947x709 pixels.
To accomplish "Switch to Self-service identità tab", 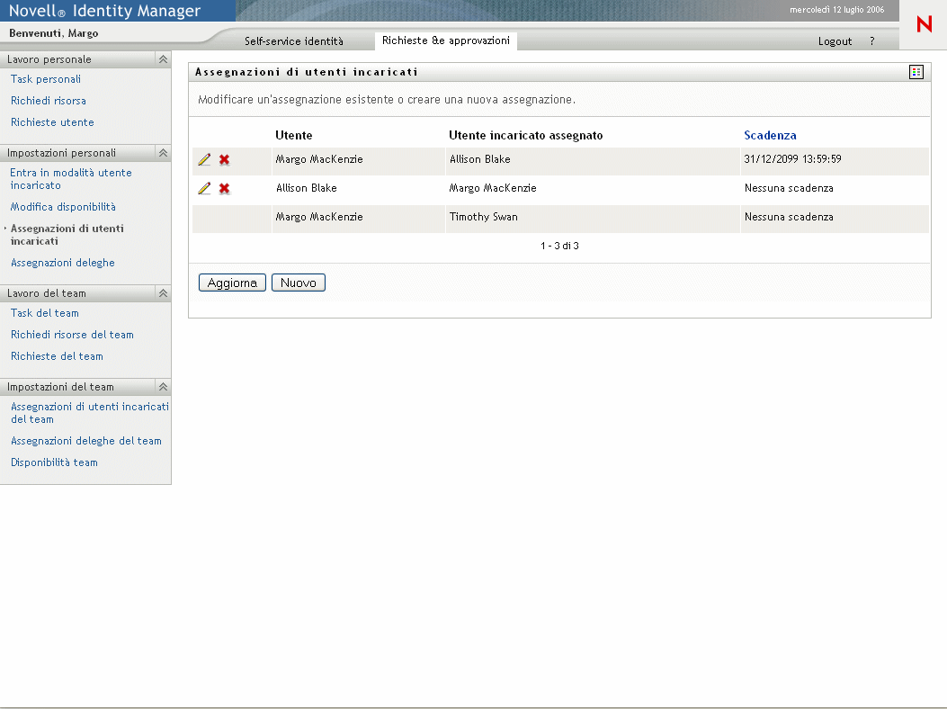I will (x=294, y=41).
